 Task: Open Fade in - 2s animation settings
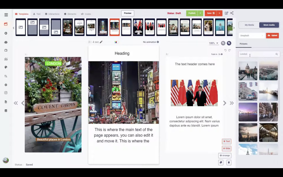[222, 54]
